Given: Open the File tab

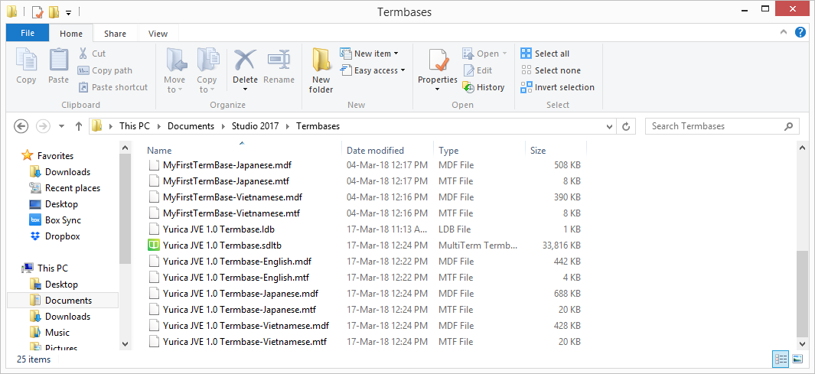Looking at the screenshot, I should [x=28, y=33].
